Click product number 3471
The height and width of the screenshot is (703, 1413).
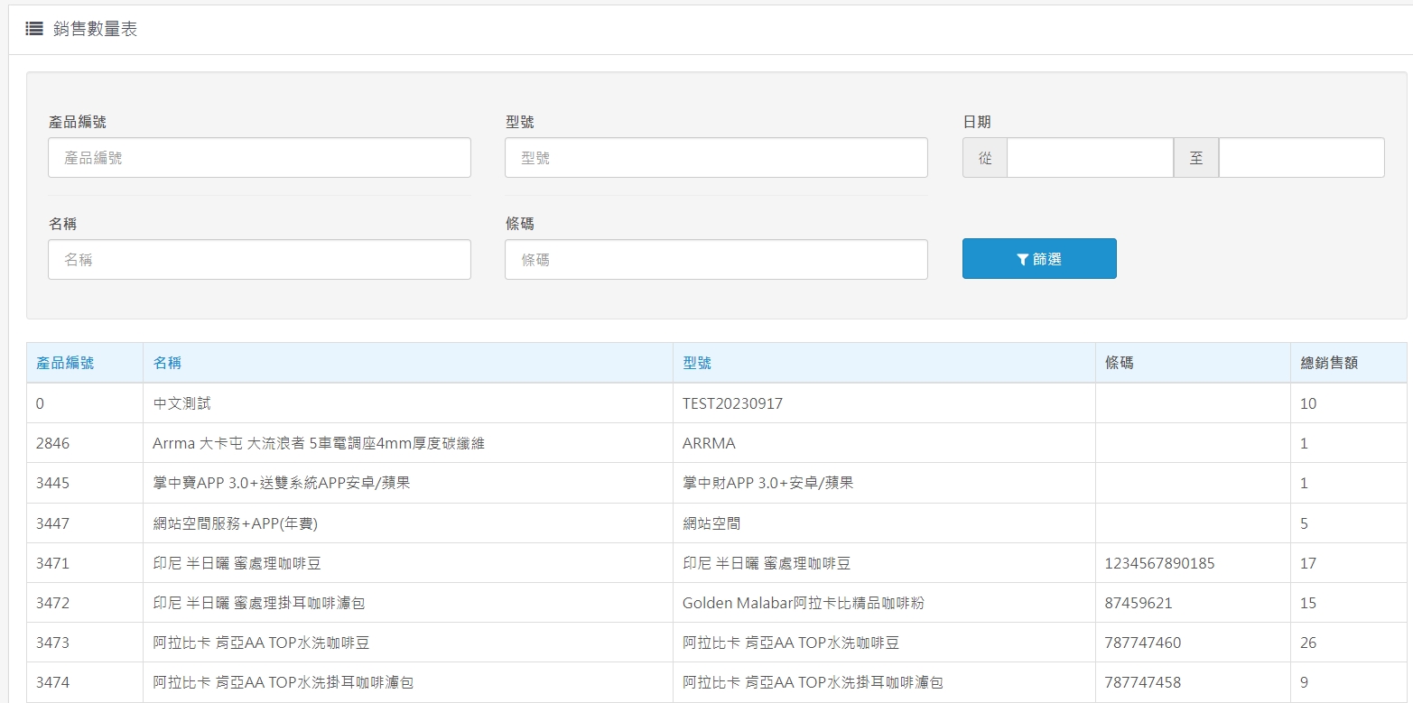coord(52,563)
